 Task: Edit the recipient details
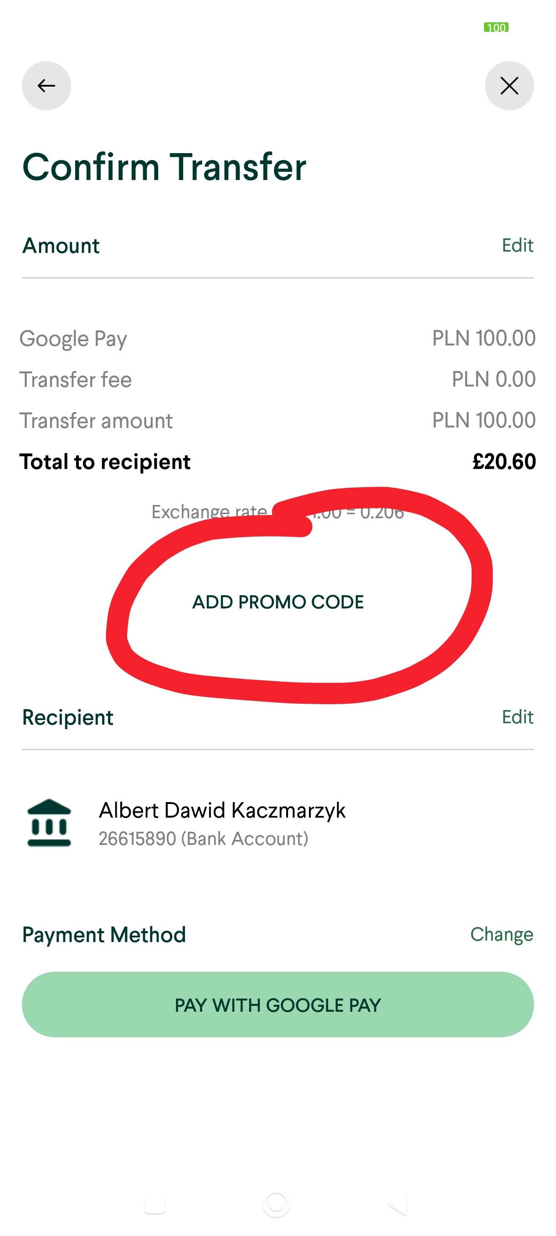(x=517, y=717)
